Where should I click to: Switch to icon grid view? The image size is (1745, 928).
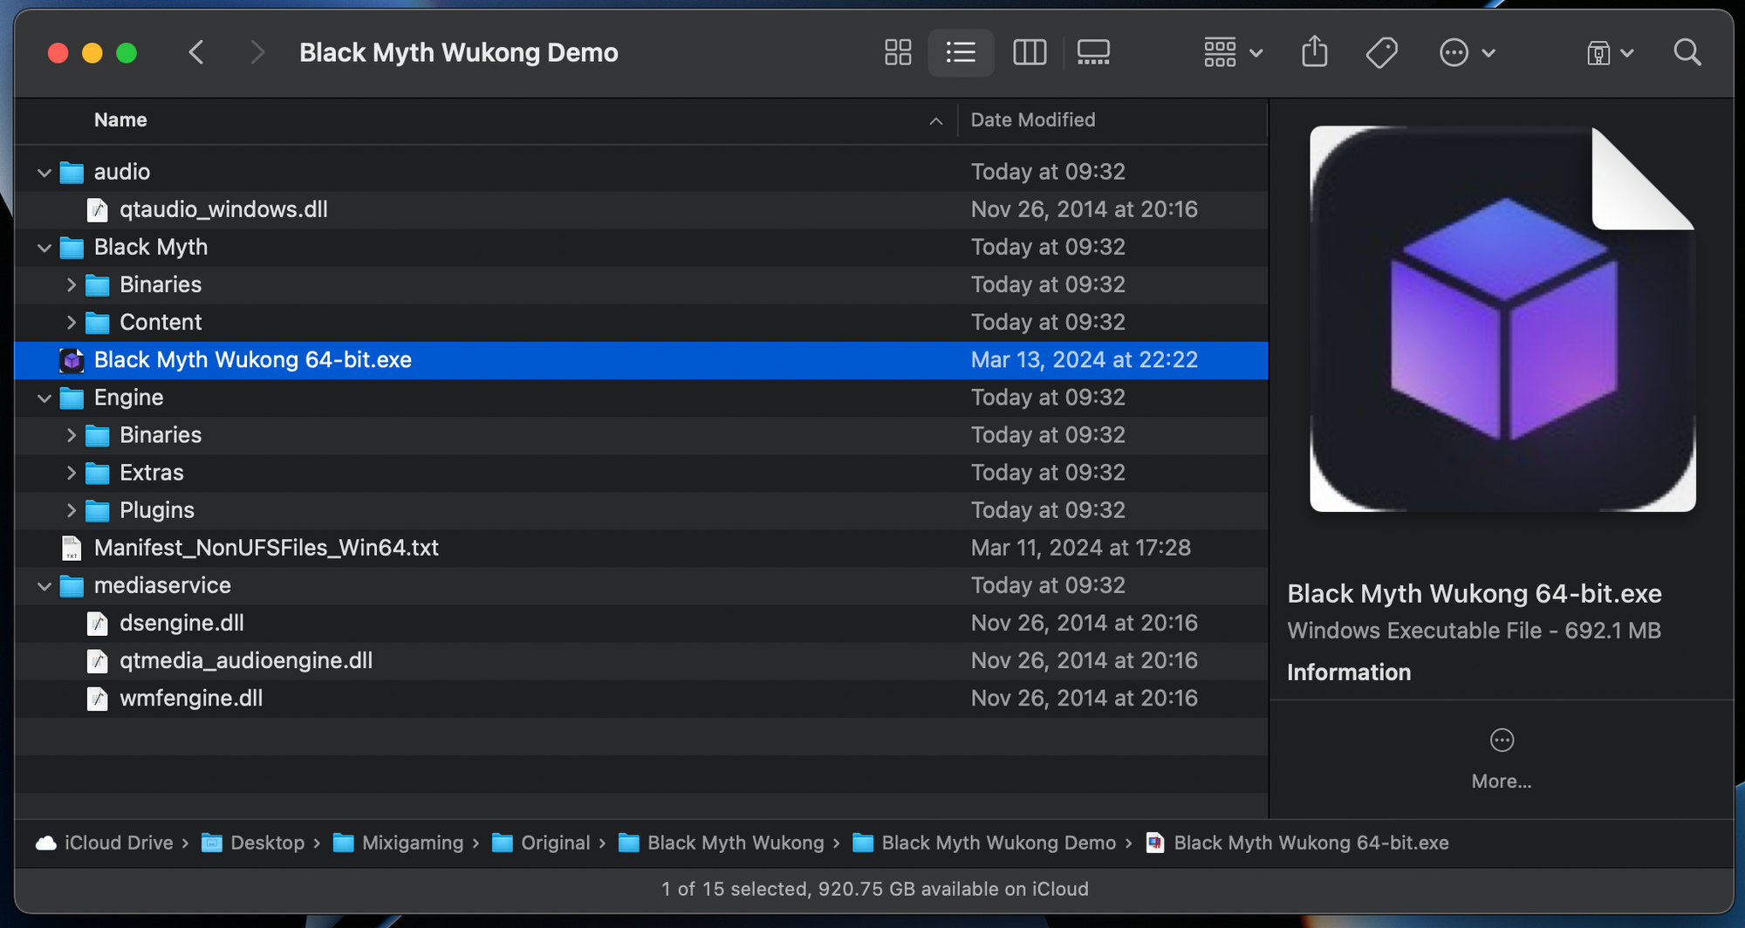click(x=897, y=52)
